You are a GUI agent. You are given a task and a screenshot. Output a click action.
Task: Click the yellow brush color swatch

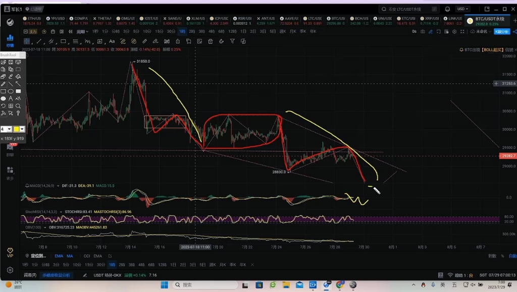16,130
